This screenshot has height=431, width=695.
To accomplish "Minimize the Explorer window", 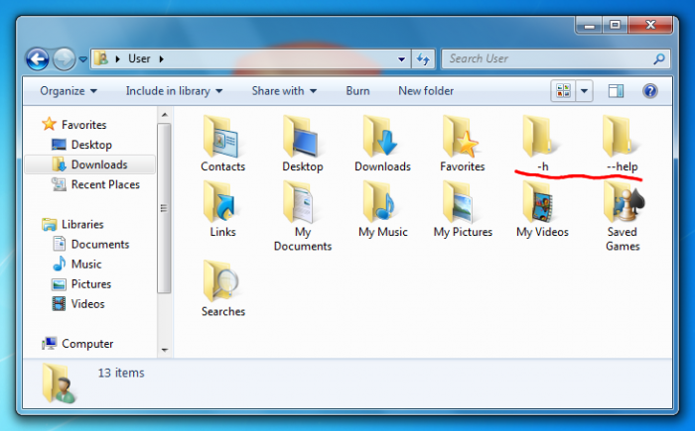I will [x=589, y=25].
